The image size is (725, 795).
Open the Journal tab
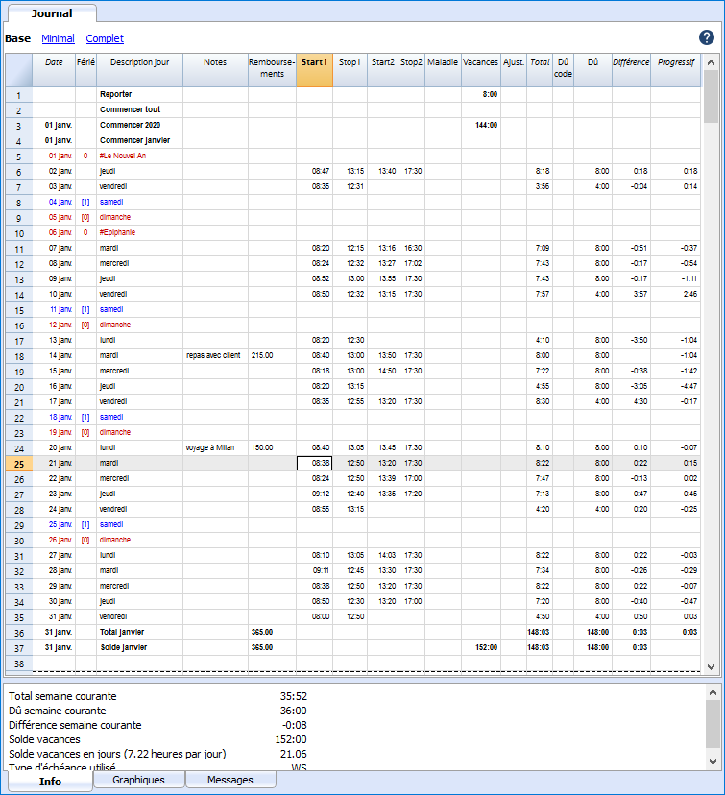pyautogui.click(x=52, y=13)
